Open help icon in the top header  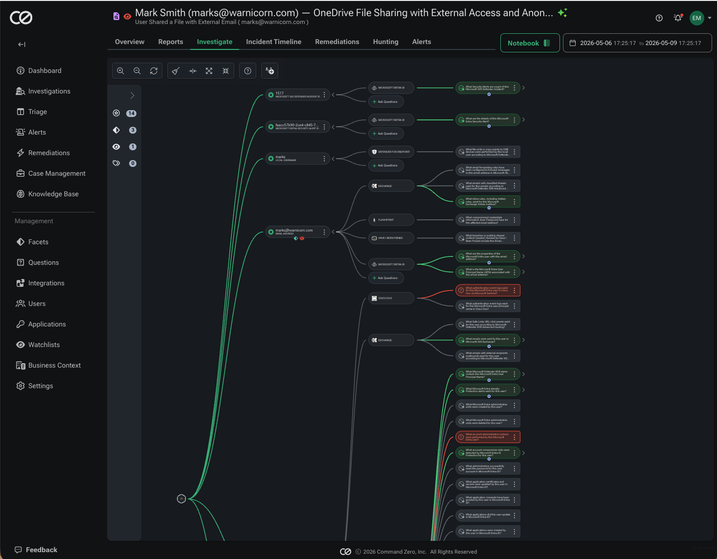pos(659,18)
